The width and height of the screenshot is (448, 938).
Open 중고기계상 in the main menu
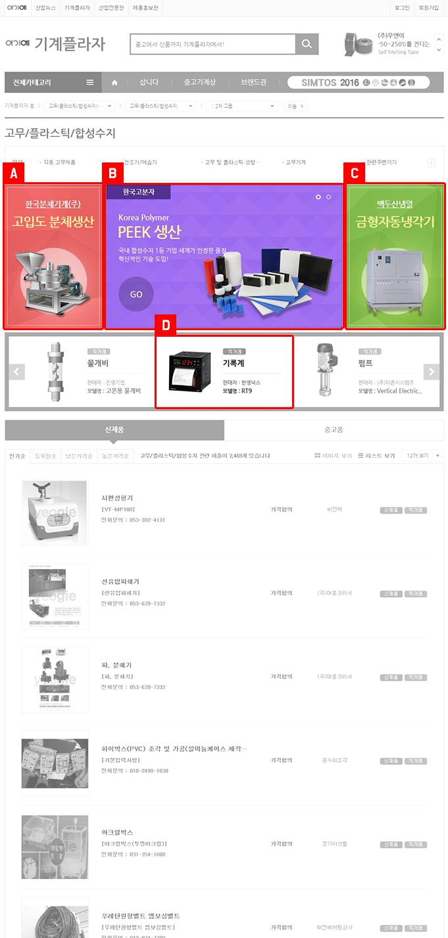[x=200, y=82]
